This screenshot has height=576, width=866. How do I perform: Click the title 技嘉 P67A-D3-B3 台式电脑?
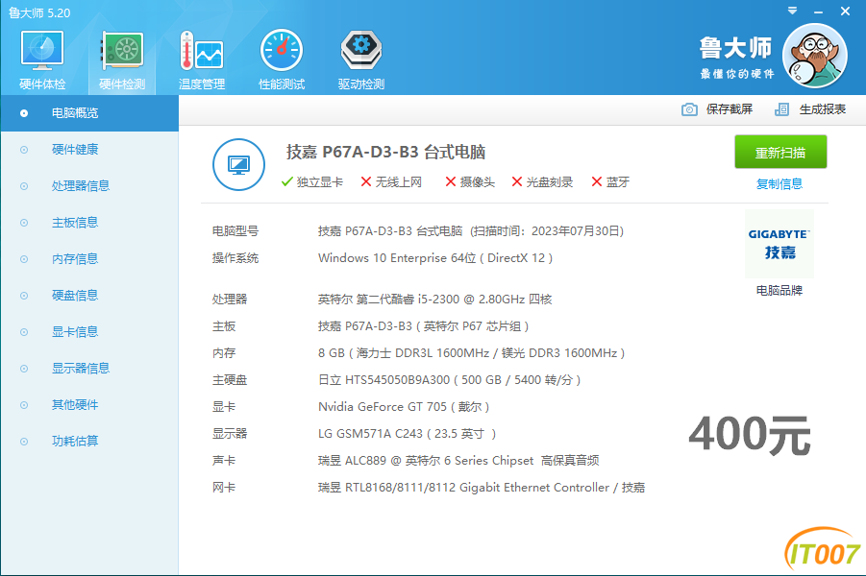point(385,152)
